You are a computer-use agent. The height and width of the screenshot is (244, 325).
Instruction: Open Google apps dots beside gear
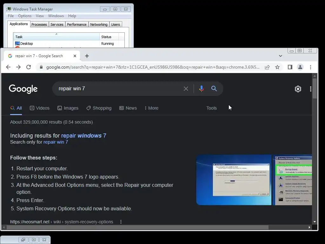pos(310,89)
